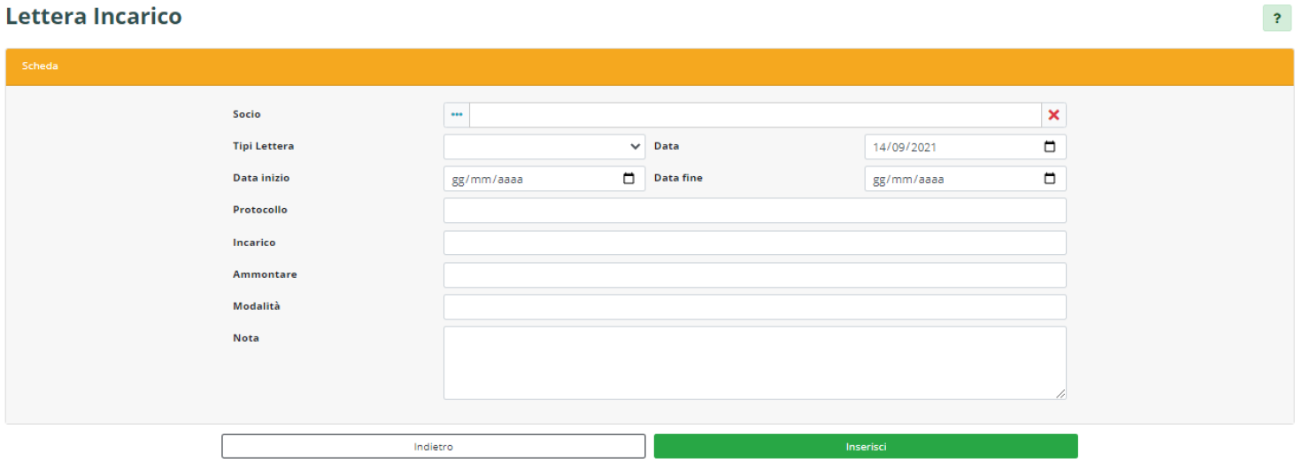This screenshot has height=470, width=1303.
Task: Expand the Tipi Lettera dropdown
Action: coord(544,147)
